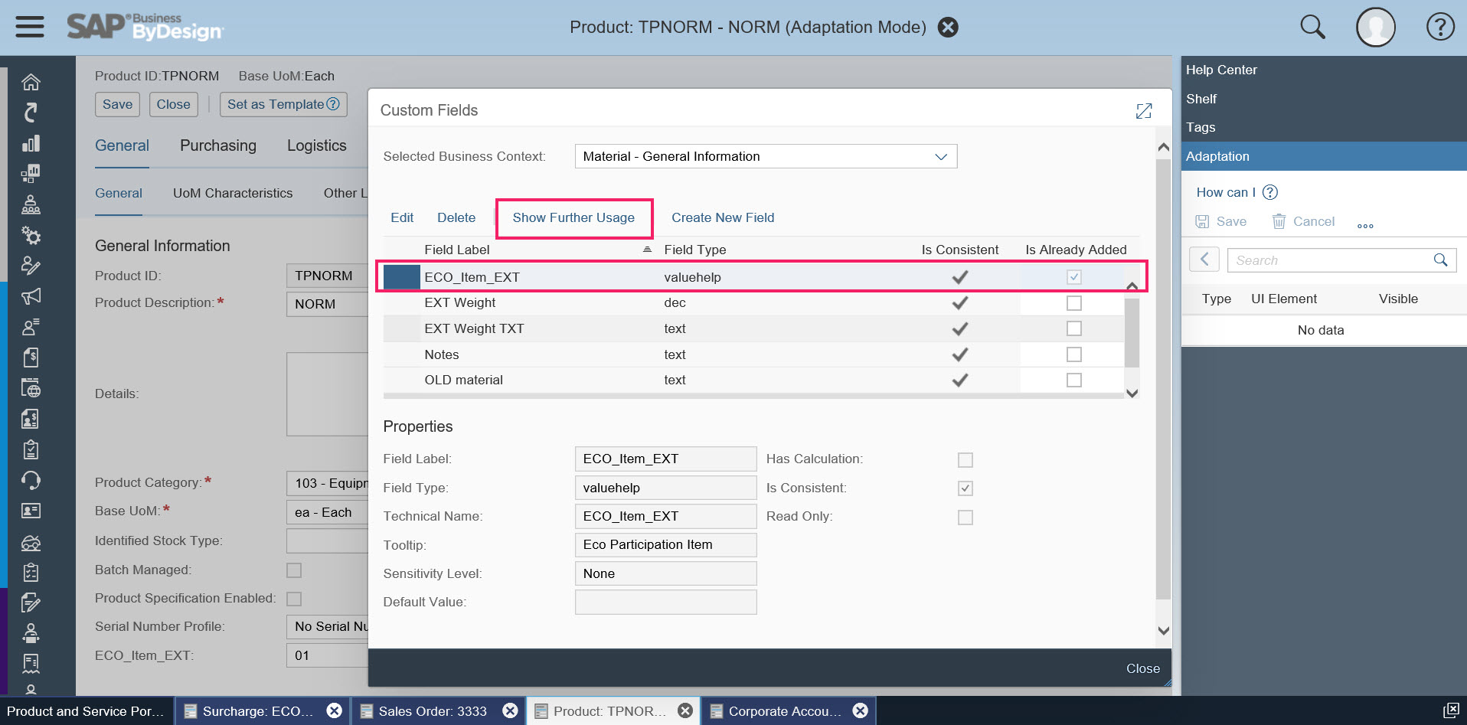Toggle the Has Calculation checkbox

point(965,460)
